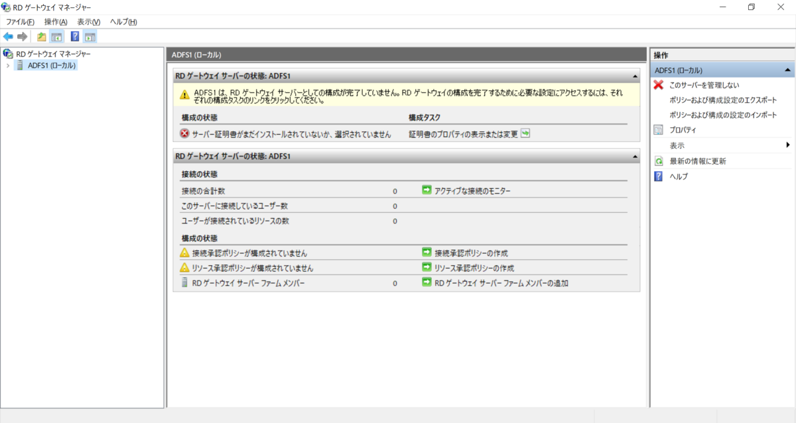This screenshot has width=796, height=423.
Task: Select RD ゲートウェイ マネージャー root label in tree
Action: (53, 54)
